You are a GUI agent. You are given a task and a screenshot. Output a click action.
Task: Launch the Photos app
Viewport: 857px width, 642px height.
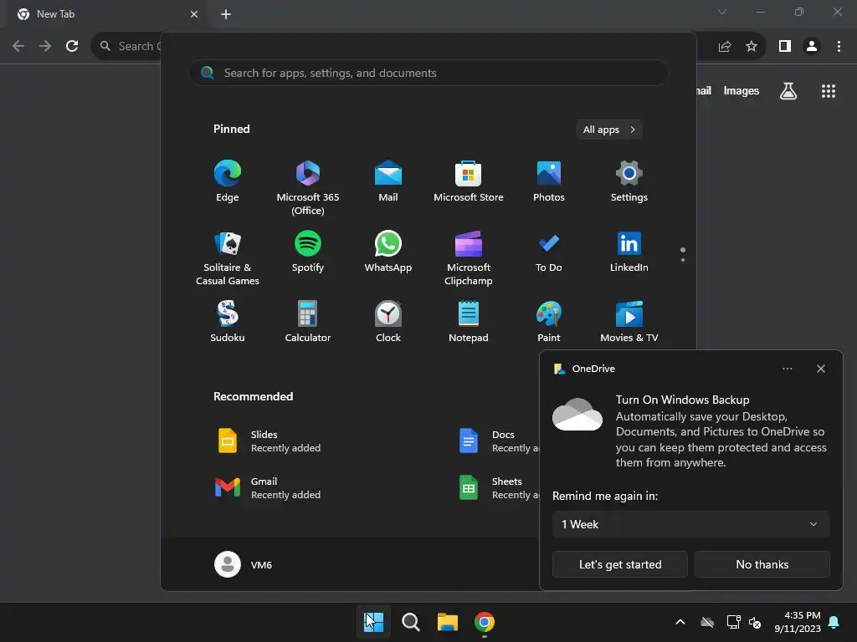549,181
